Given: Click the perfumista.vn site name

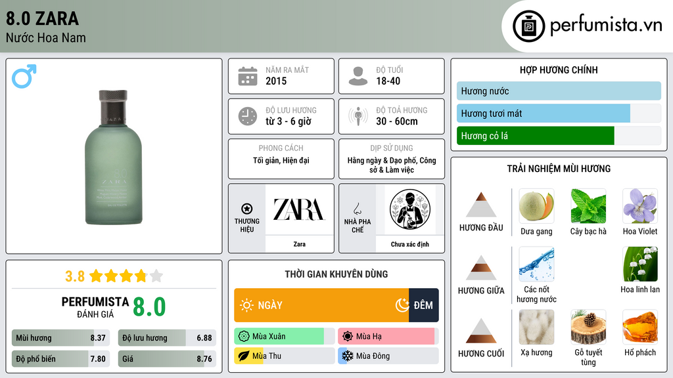Looking at the screenshot, I should (x=606, y=25).
